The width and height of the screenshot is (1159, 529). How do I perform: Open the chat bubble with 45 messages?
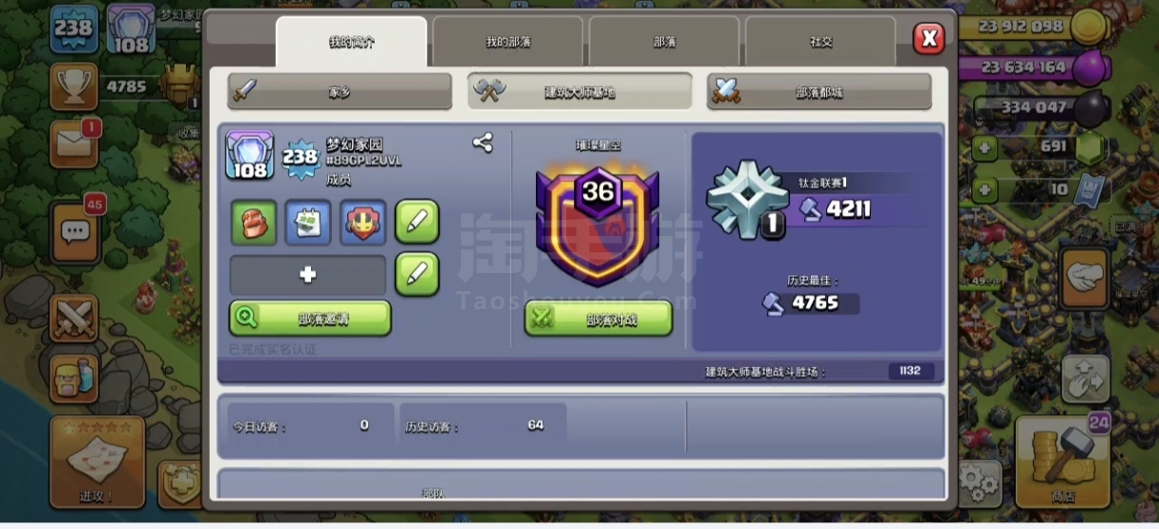point(74,230)
